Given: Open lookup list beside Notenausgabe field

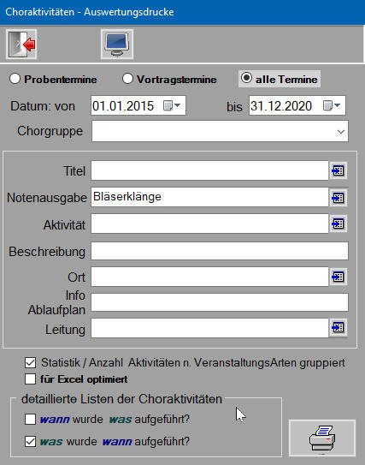Looking at the screenshot, I should point(338,198).
